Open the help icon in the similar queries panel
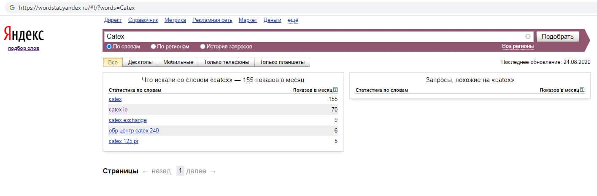 [x=582, y=90]
